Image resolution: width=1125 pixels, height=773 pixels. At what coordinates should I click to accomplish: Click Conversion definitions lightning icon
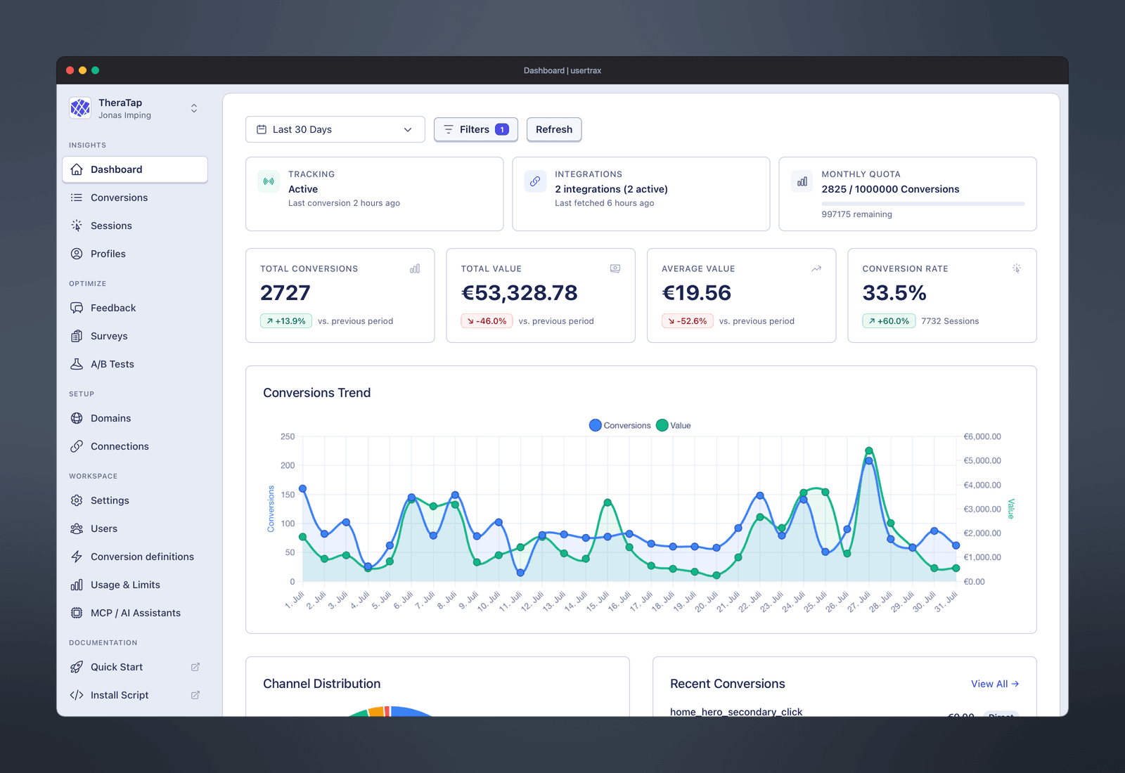77,557
